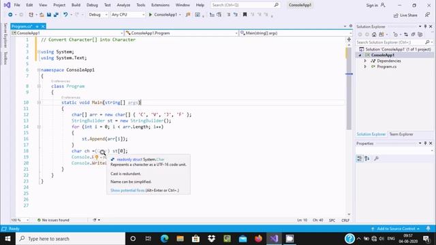Click the Task View taskbar icon
This screenshot has height=245, width=436.
[x=149, y=239]
